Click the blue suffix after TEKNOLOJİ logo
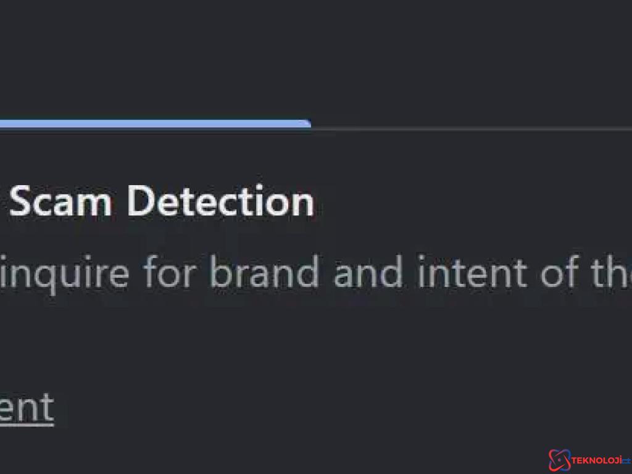 (x=627, y=460)
